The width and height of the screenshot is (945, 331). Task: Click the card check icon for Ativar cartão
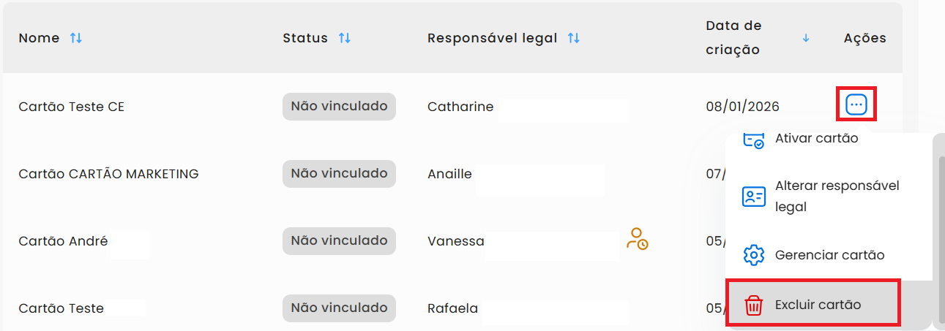[753, 140]
